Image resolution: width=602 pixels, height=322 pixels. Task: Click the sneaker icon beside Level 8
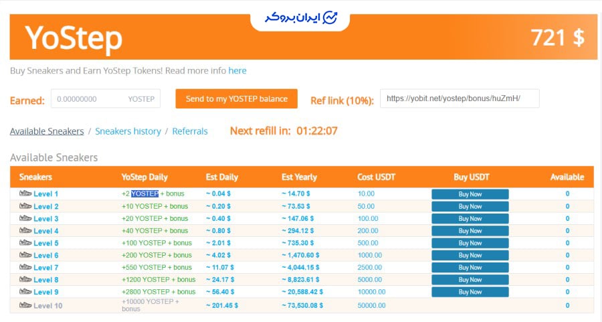coord(25,279)
